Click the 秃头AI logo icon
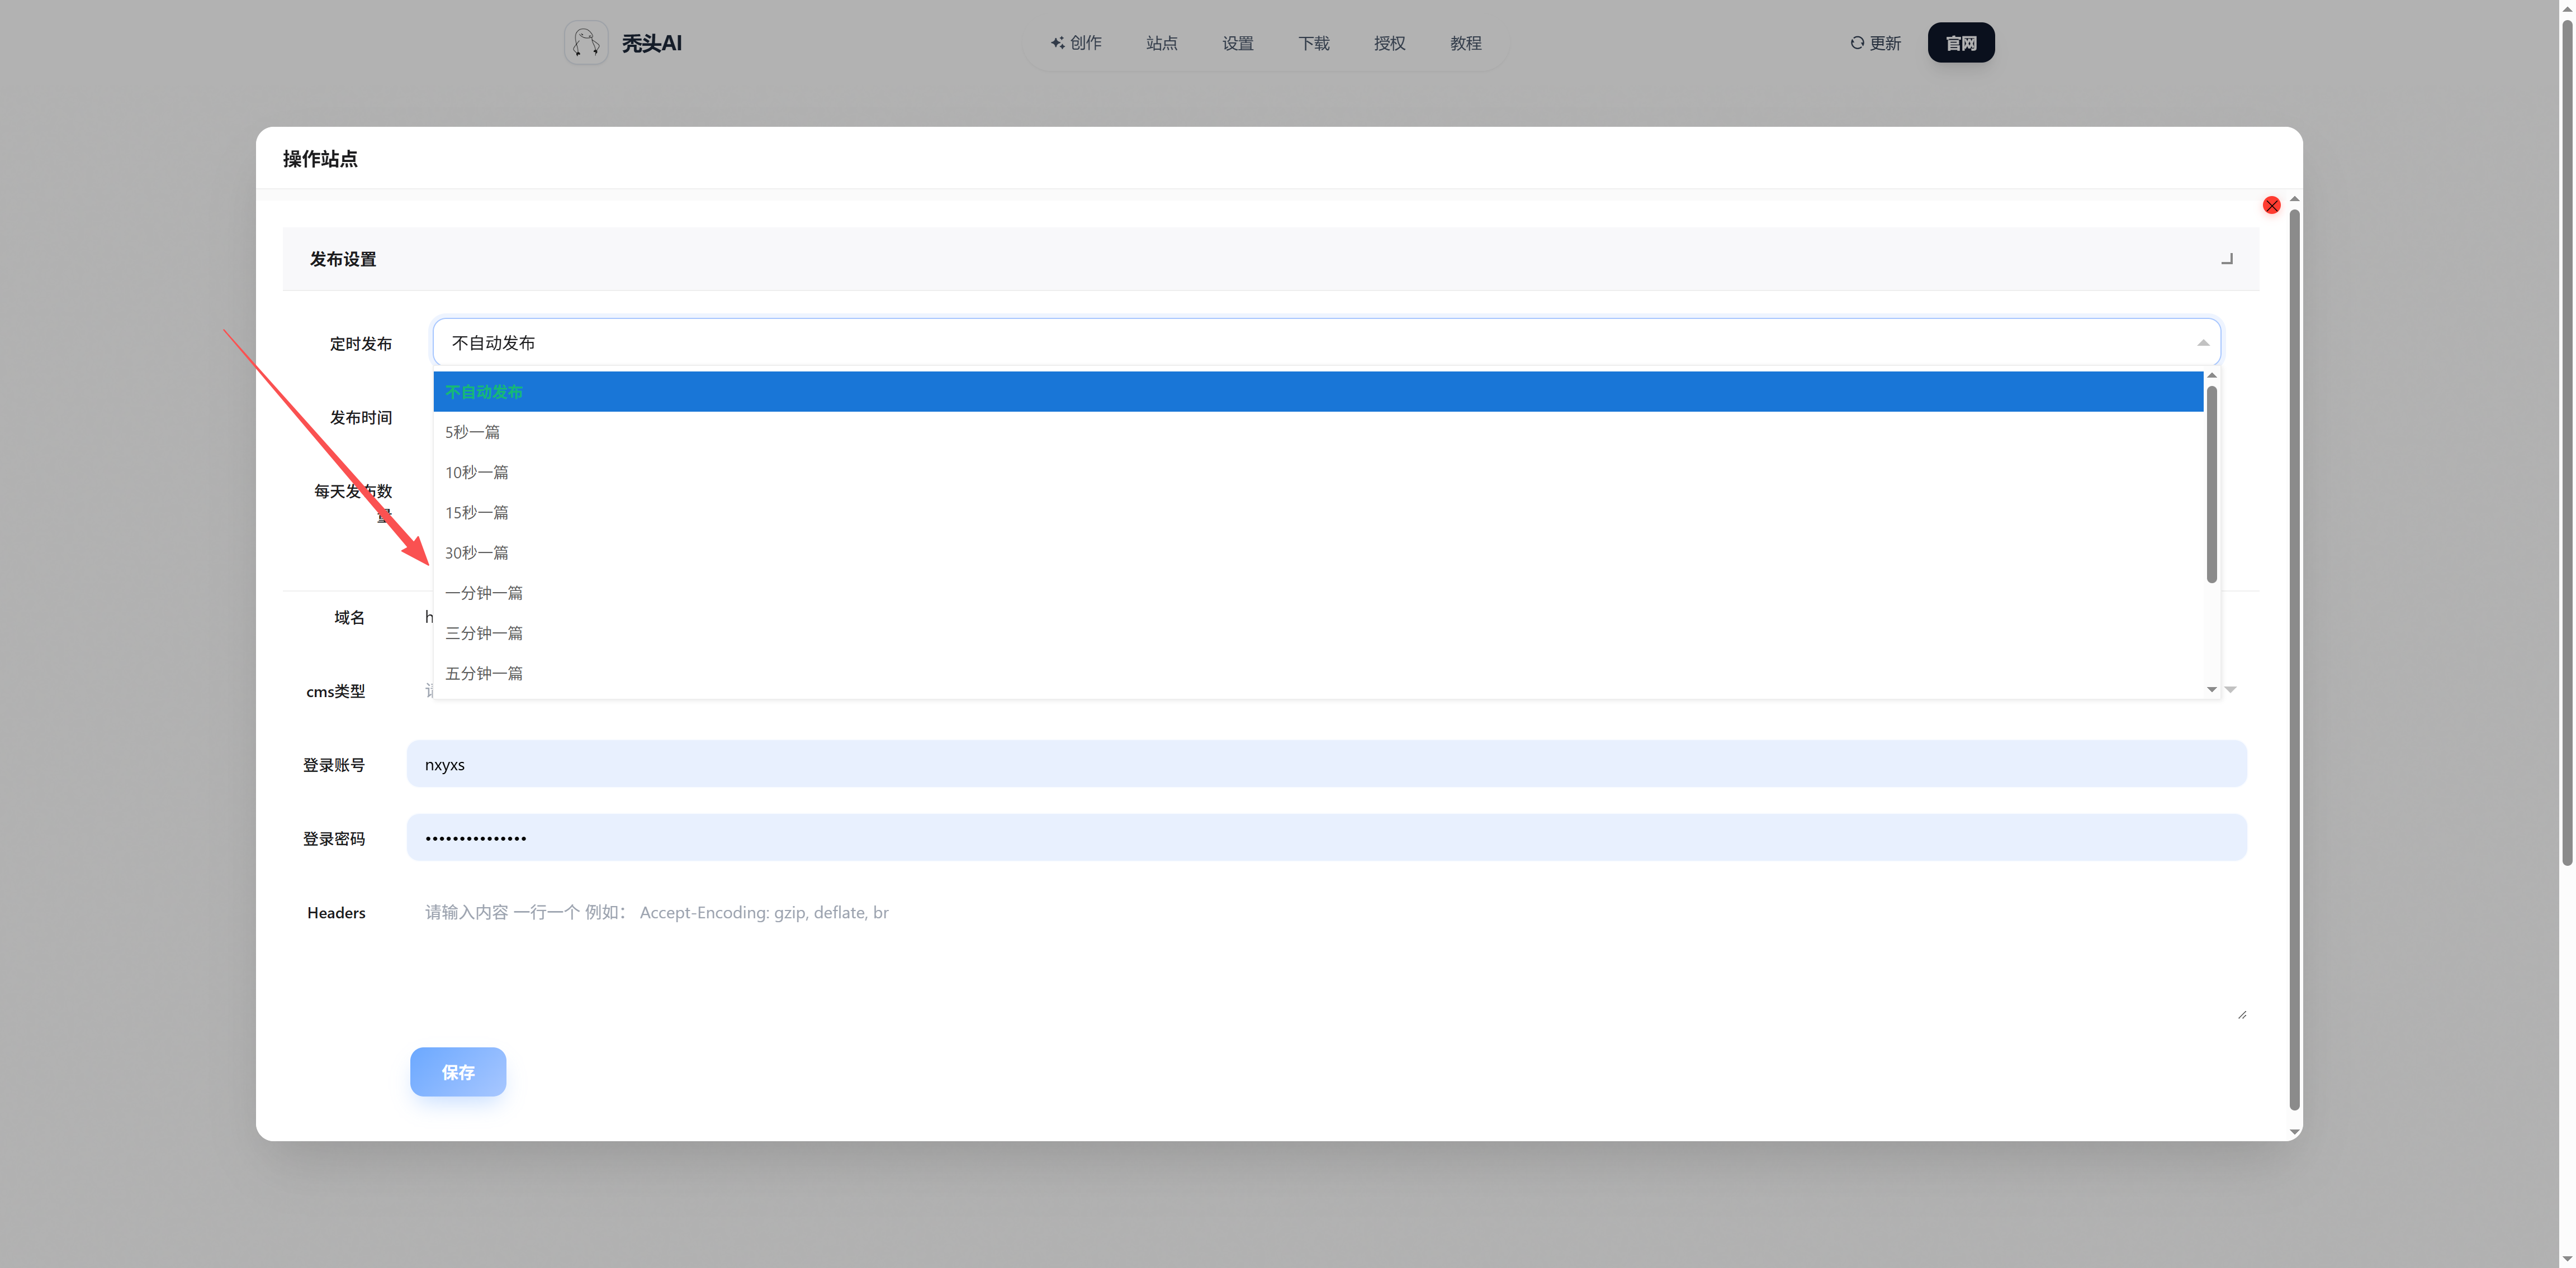This screenshot has width=2576, height=1268. 586,43
